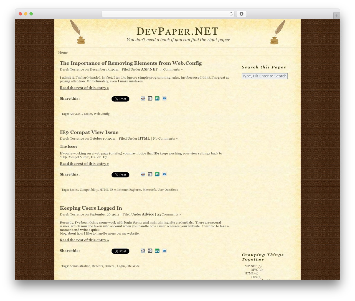Image resolution: width=355 pixels, height=301 pixels.
Task: Open Advice category beside 'Filed Under'
Action: (148, 214)
